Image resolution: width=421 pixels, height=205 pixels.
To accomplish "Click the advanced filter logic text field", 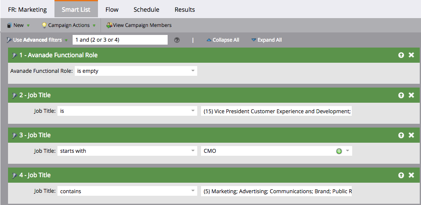I will click(x=120, y=40).
